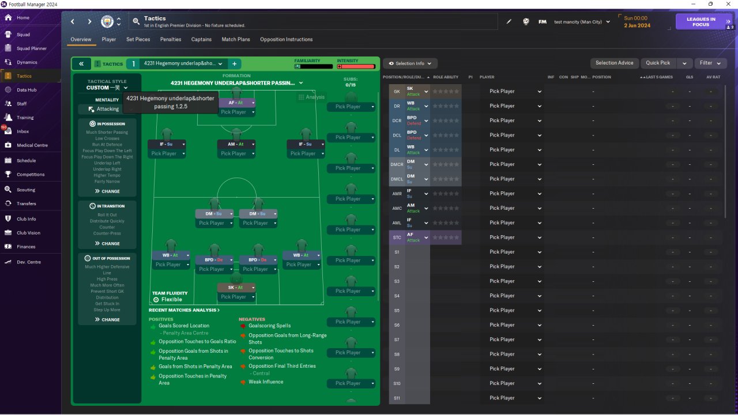The width and height of the screenshot is (738, 415).
Task: Switch to the Overview tab
Action: pos(81,39)
